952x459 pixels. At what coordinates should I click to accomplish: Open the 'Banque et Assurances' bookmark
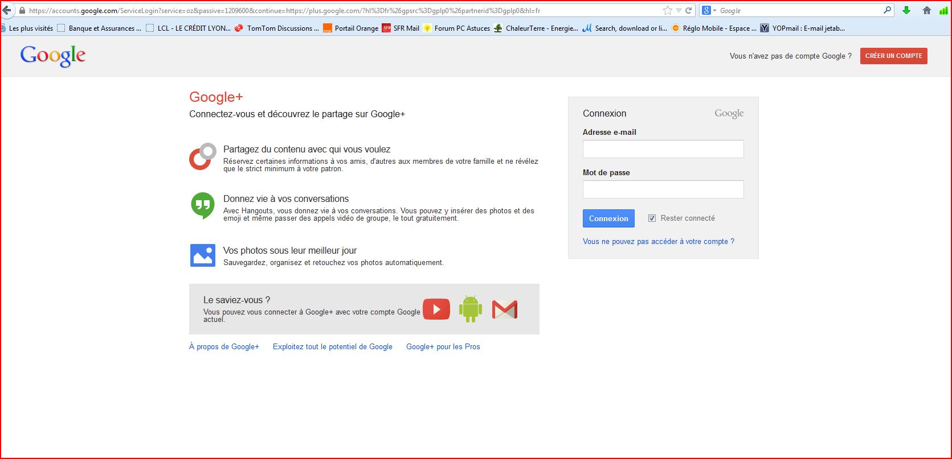(x=99, y=28)
